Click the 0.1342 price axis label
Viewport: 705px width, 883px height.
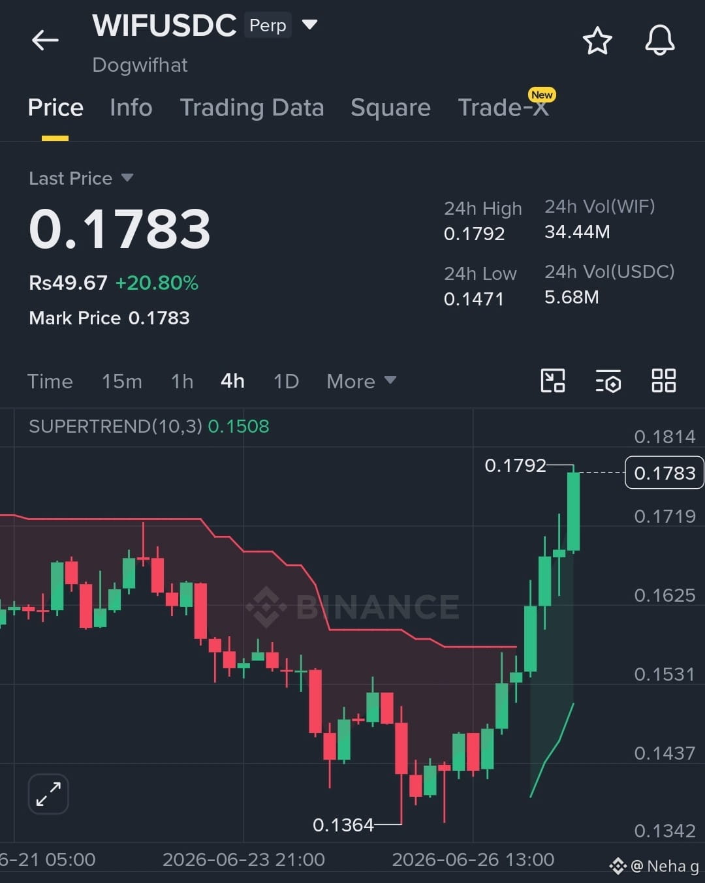pos(665,831)
